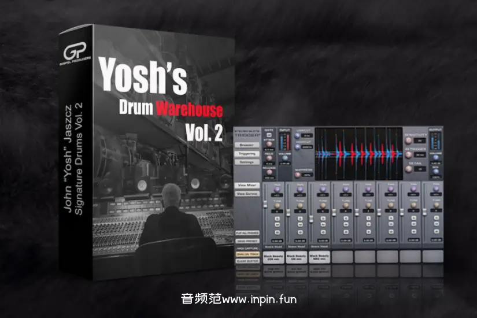Click the first channel dB level readout

pyautogui.click(x=277, y=241)
